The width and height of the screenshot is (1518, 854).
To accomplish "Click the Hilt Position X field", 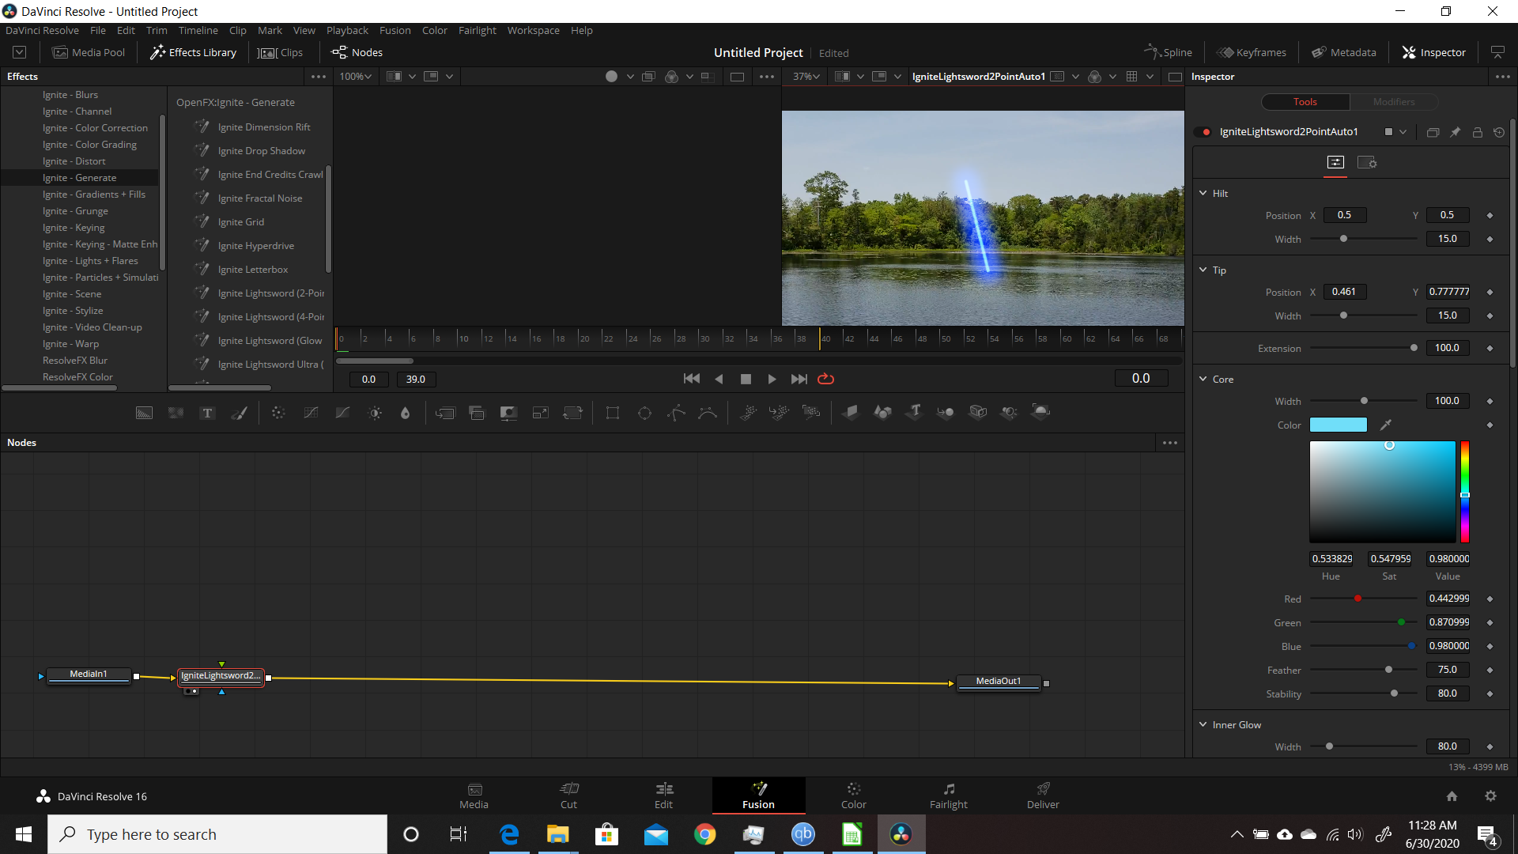I will tap(1344, 215).
